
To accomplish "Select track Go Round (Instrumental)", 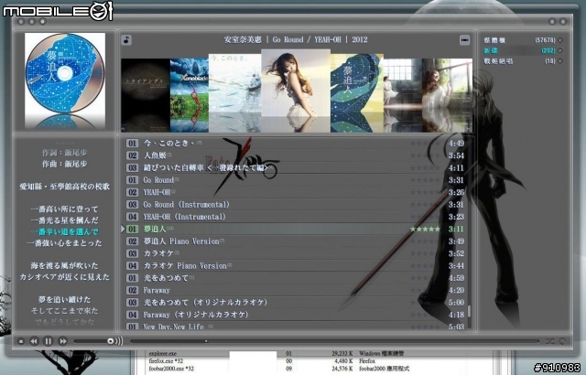I will [x=295, y=205].
